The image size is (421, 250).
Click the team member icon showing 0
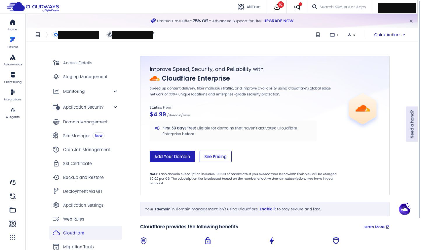pyautogui.click(x=351, y=35)
